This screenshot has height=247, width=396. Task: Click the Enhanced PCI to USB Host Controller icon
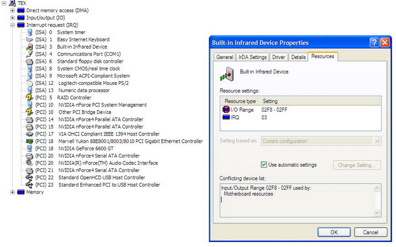tap(29, 185)
